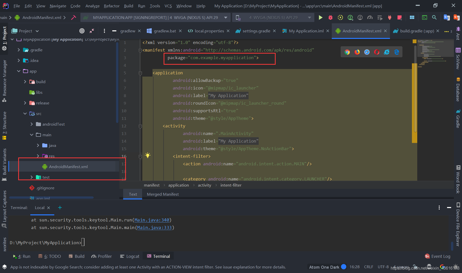The image size is (462, 273).
Task: Open the VCS menu
Action: (168, 6)
